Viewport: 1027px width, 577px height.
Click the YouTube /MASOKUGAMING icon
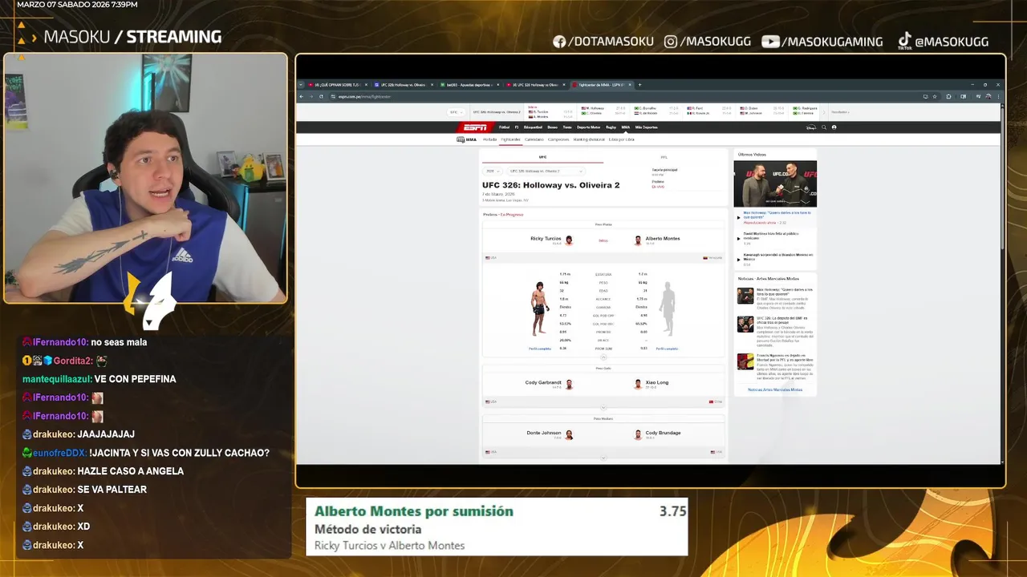coord(770,42)
